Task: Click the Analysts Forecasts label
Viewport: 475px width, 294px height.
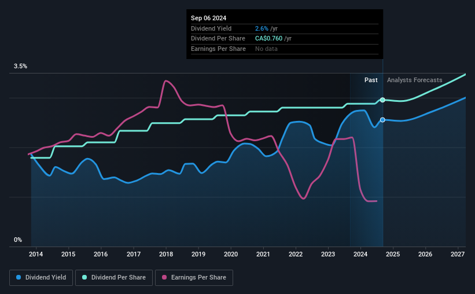Action: click(x=414, y=80)
